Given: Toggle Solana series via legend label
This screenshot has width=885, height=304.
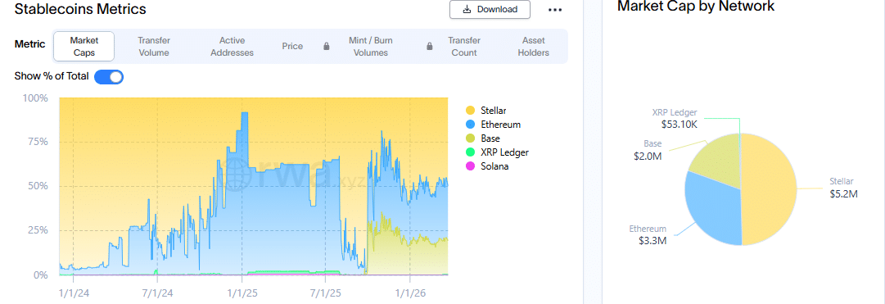Looking at the screenshot, I should point(495,166).
